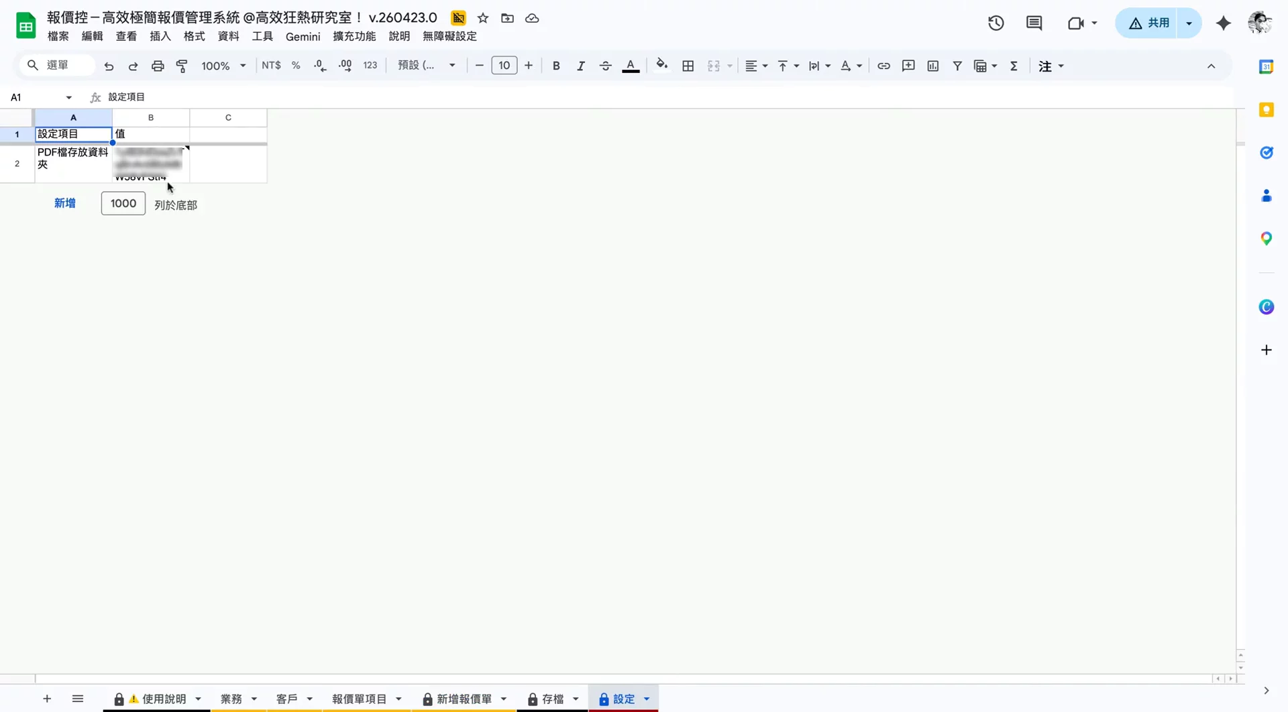
Task: Open Google Maps side panel
Action: click(x=1267, y=239)
